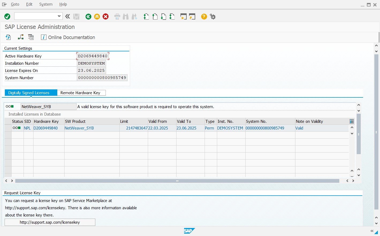The image size is (380, 236).
Task: Open the Edit menu
Action: 29,4
